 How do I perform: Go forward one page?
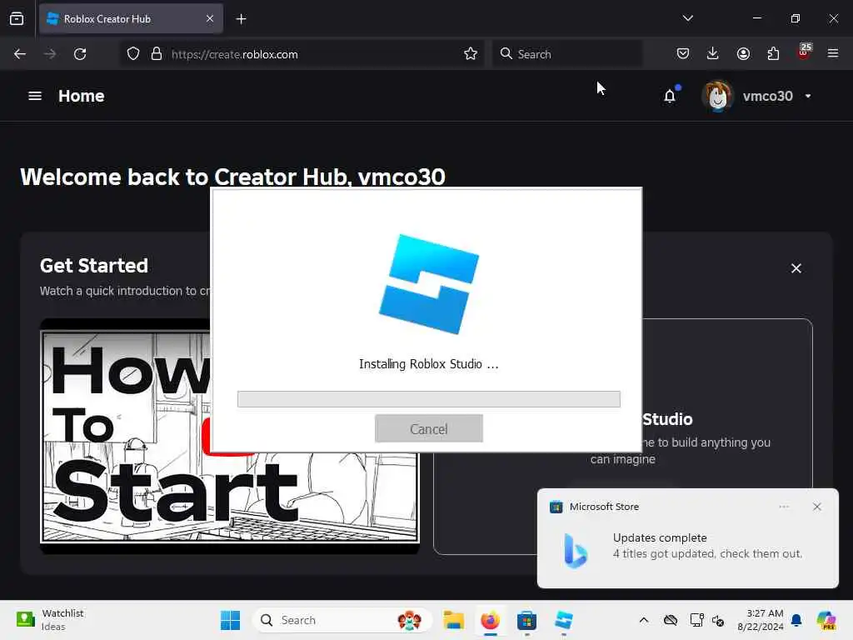[50, 54]
